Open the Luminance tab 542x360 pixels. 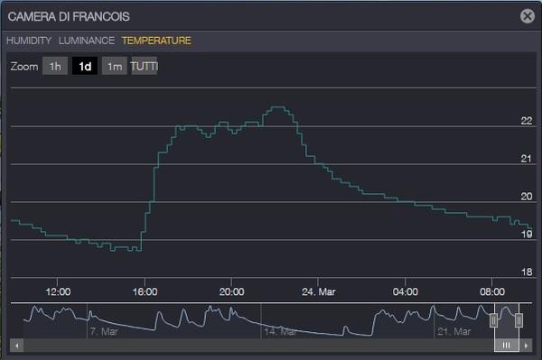click(87, 41)
